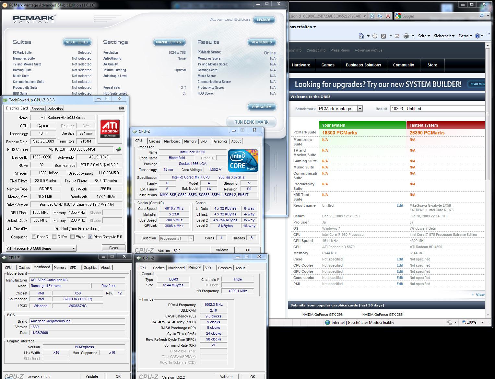
Task: Enable the PhysX checkbox
Action: [x=72, y=237]
